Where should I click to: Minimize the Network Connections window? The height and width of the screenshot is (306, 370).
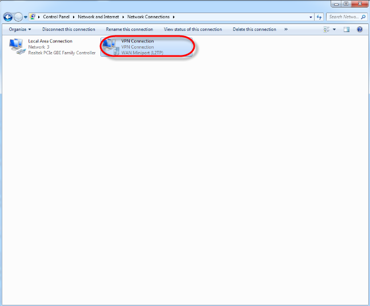336,4
